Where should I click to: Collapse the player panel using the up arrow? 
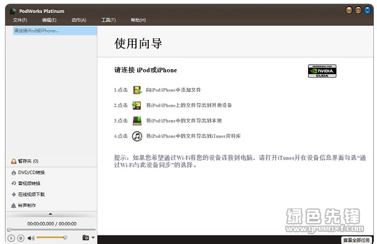coord(50,214)
